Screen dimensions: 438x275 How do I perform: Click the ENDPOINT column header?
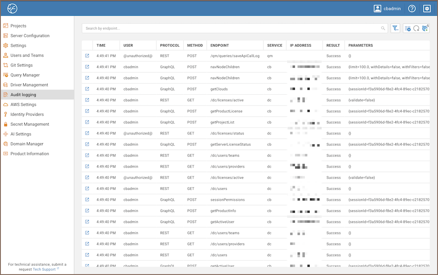[x=219, y=45]
